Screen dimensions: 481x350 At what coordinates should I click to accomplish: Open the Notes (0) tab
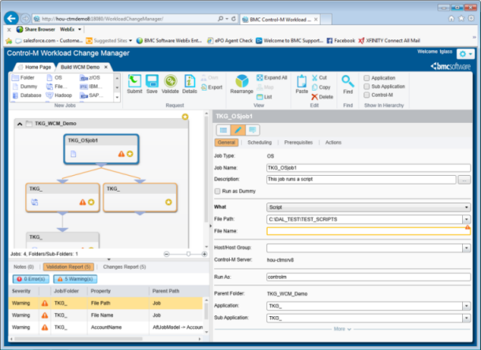(24, 267)
